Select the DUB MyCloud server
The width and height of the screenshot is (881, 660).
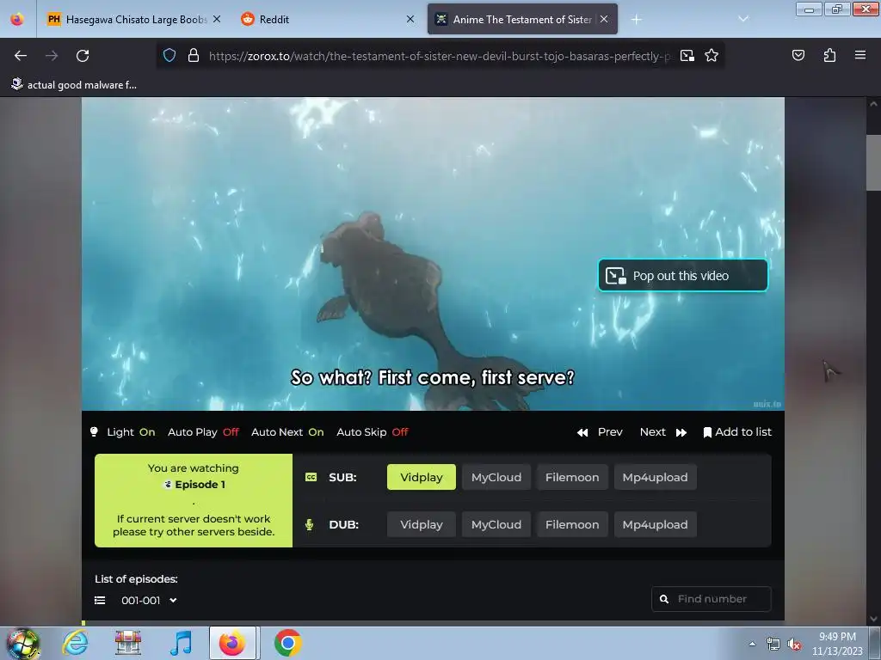click(x=496, y=524)
